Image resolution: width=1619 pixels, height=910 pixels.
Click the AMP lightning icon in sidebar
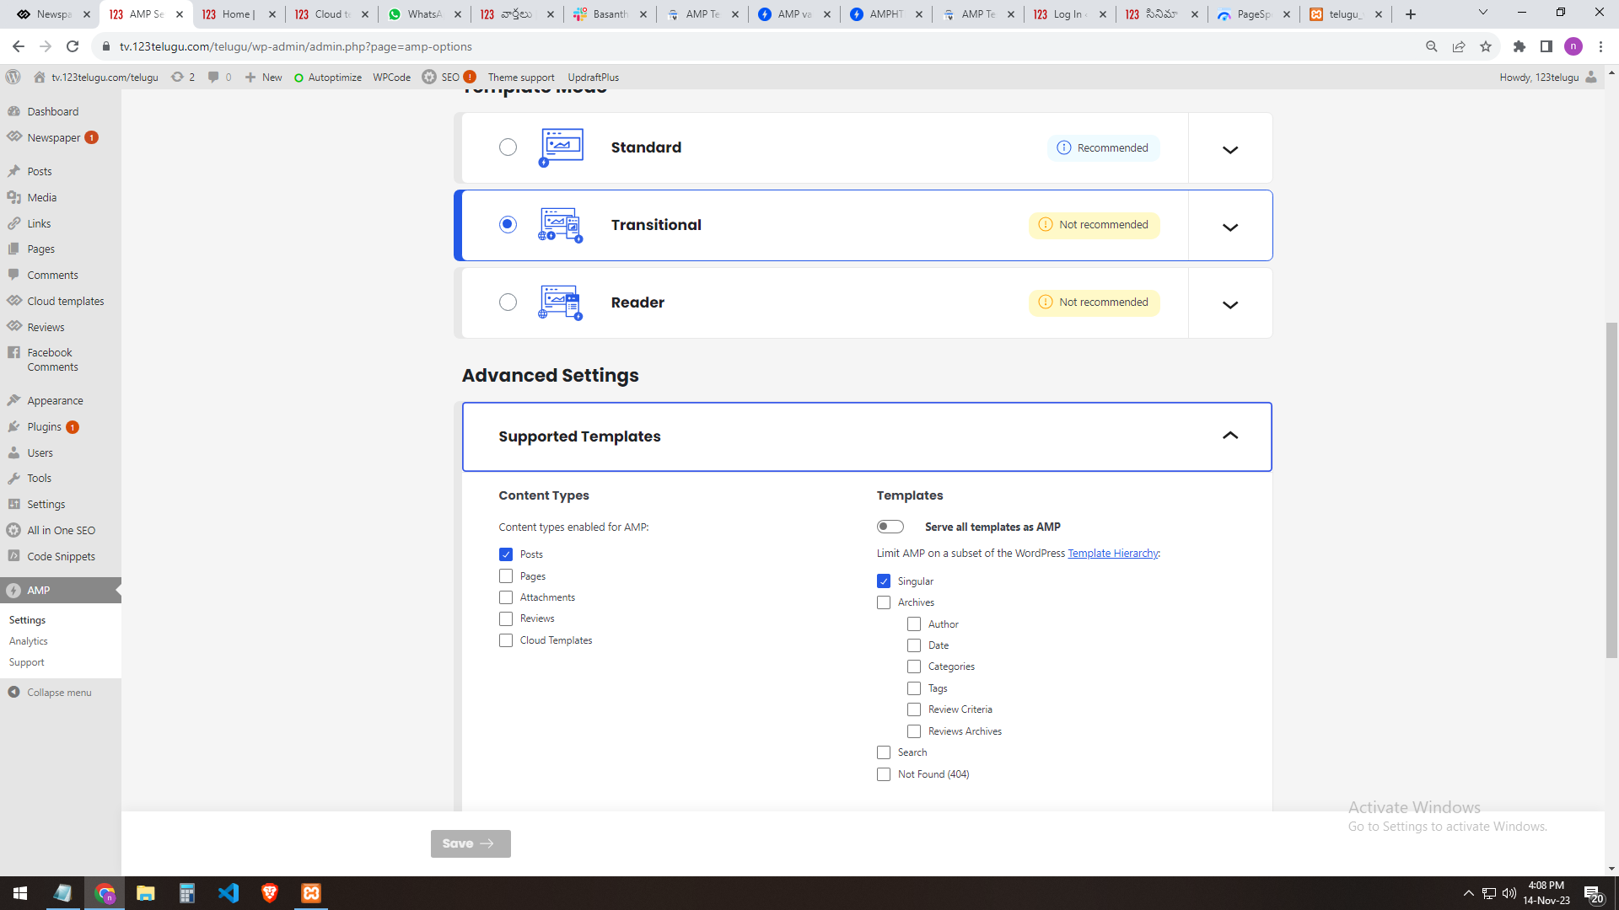[13, 590]
